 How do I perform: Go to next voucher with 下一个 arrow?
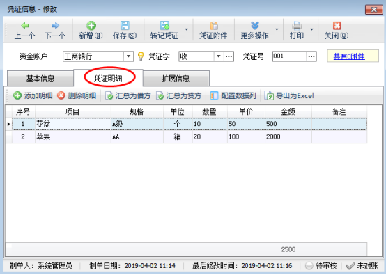coord(55,26)
